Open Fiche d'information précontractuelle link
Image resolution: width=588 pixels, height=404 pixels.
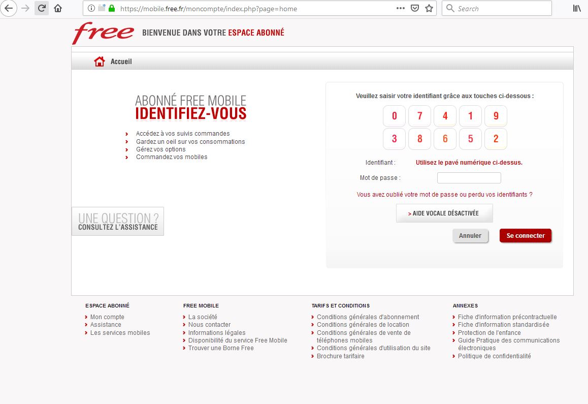tap(507, 317)
